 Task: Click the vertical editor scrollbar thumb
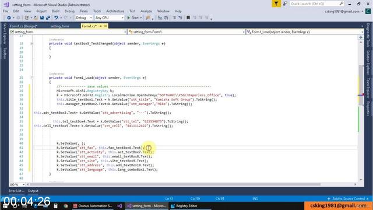click(x=361, y=85)
